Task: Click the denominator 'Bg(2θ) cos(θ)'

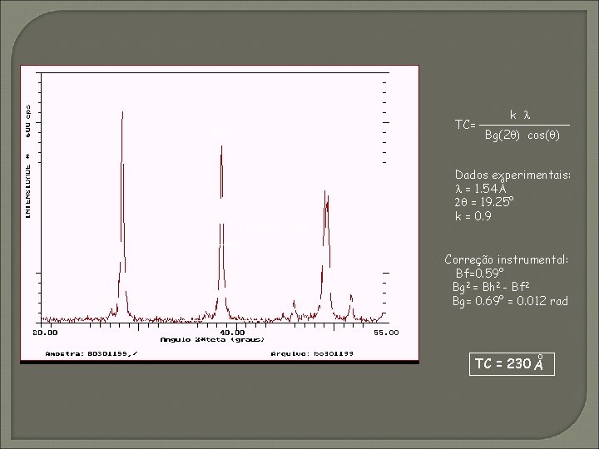Action: pyautogui.click(x=522, y=136)
